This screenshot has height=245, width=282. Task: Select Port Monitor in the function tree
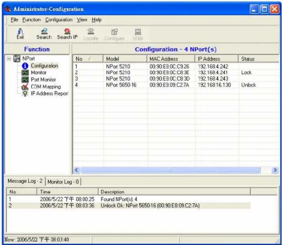tap(43, 80)
